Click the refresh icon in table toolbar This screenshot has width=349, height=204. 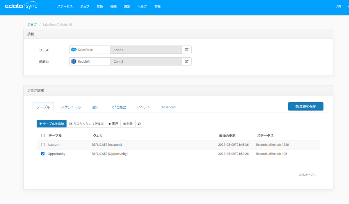pyautogui.click(x=139, y=124)
